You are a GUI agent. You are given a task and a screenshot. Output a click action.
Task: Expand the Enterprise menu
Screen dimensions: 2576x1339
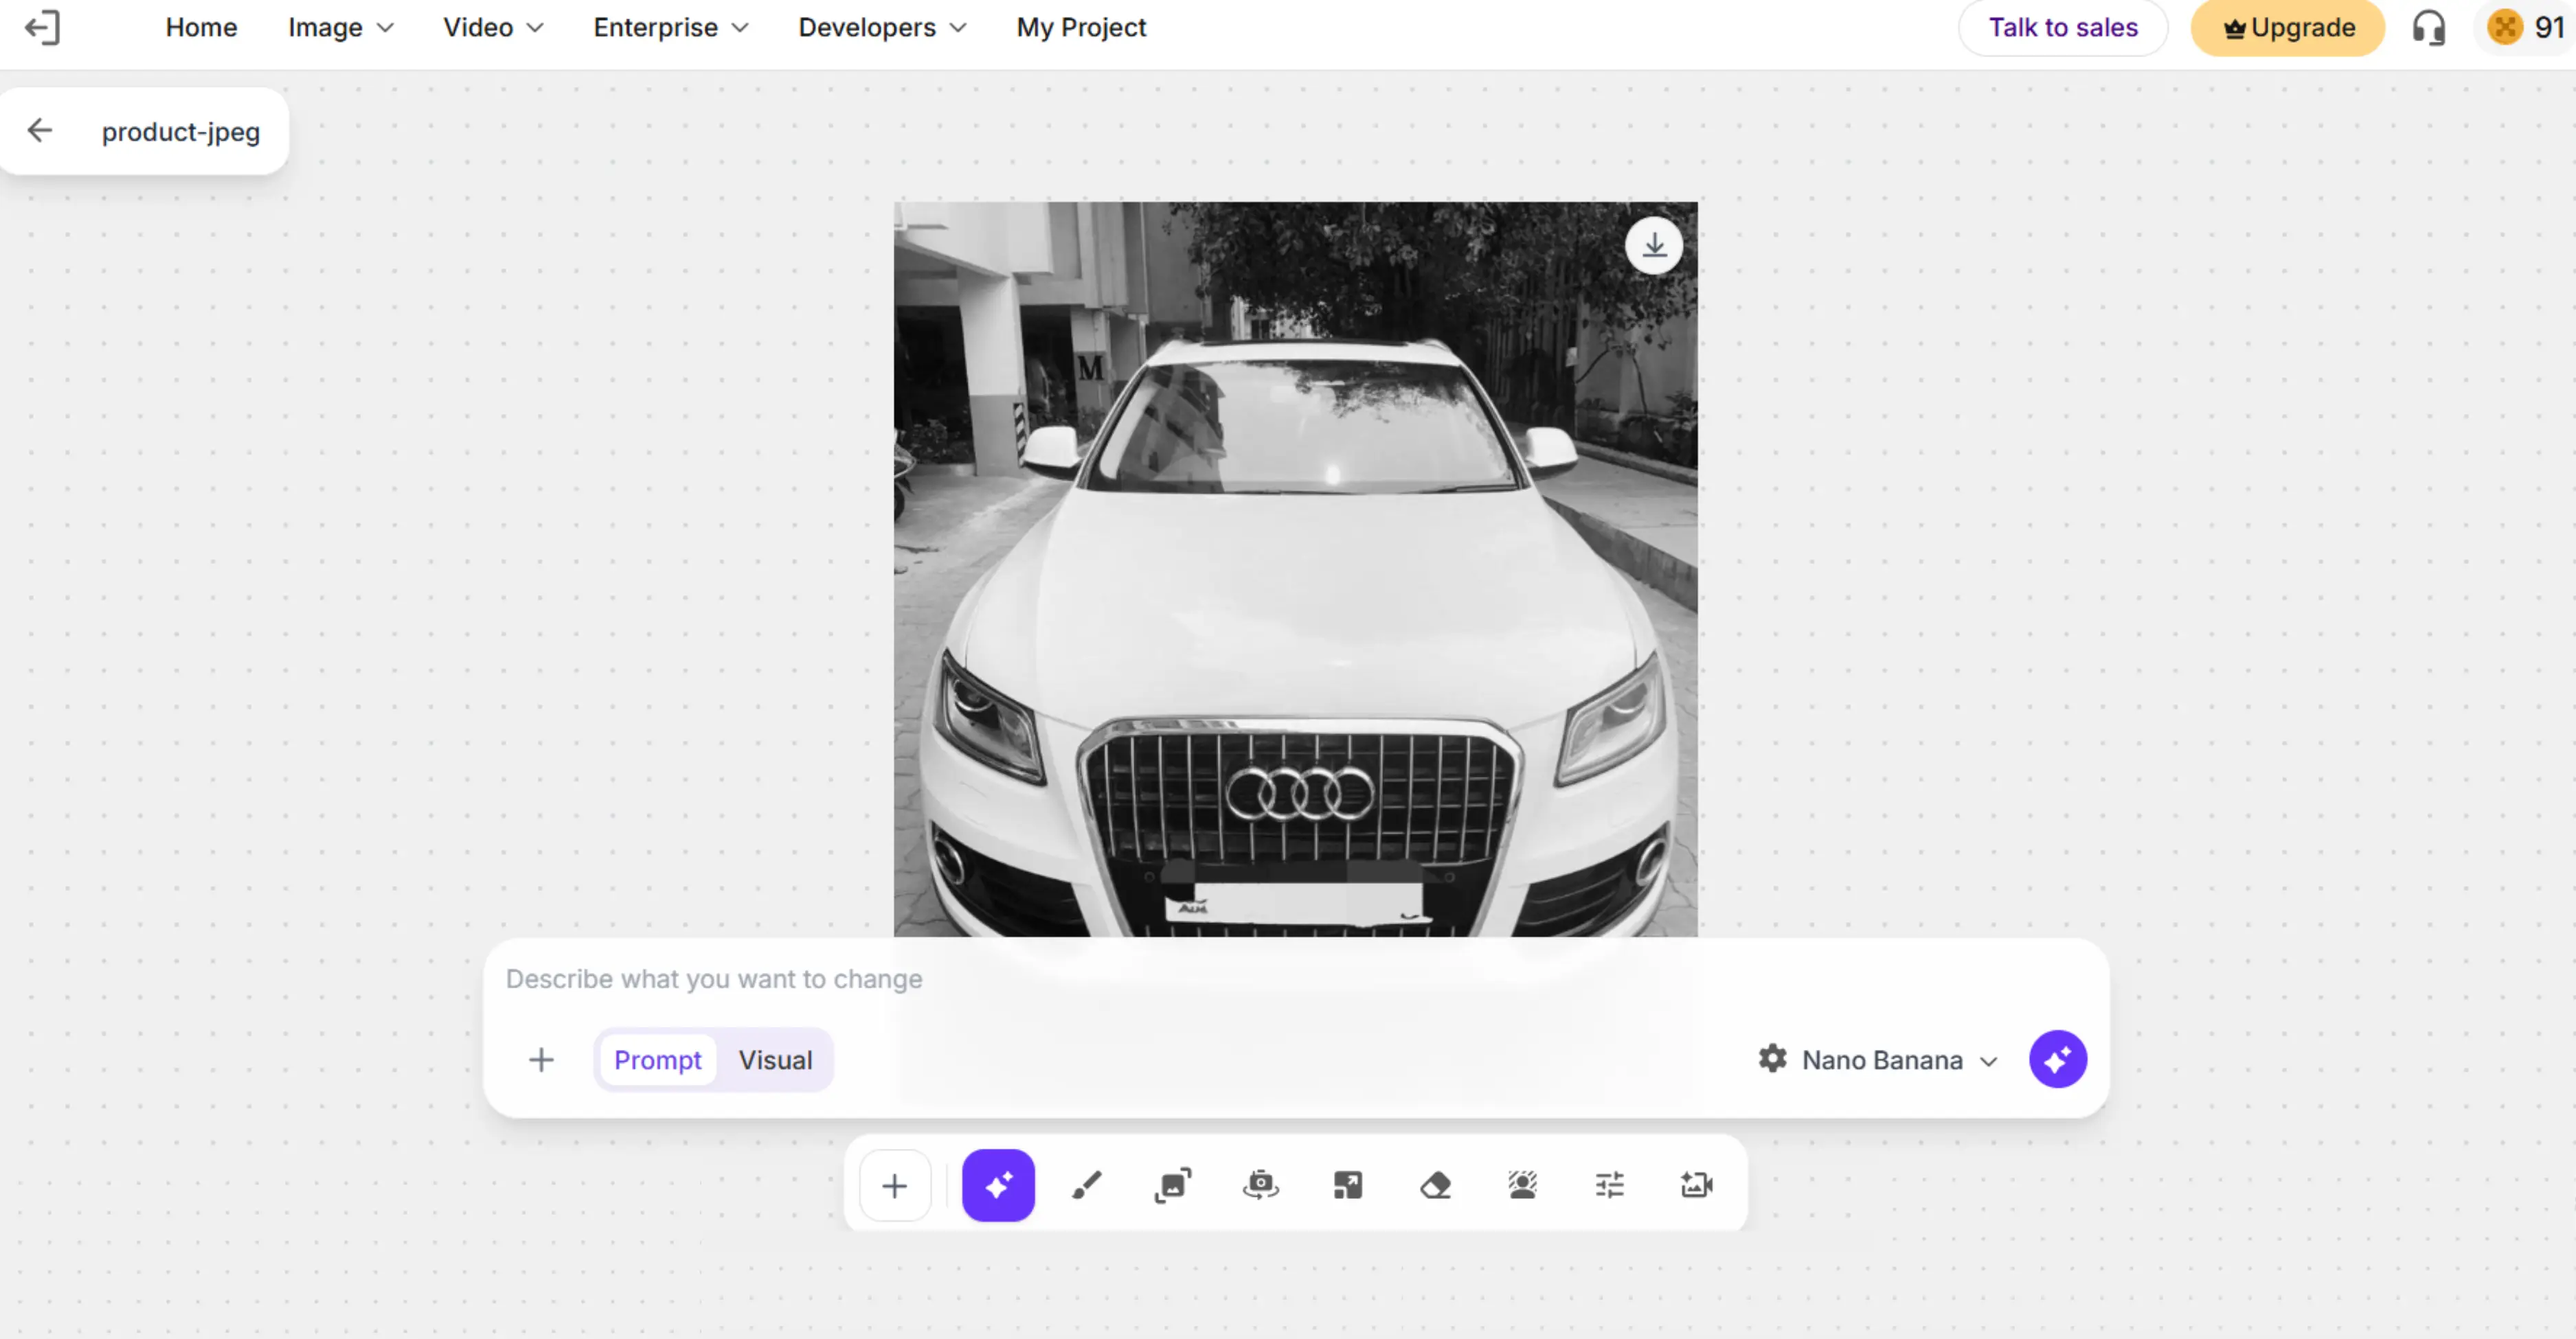[x=670, y=28]
